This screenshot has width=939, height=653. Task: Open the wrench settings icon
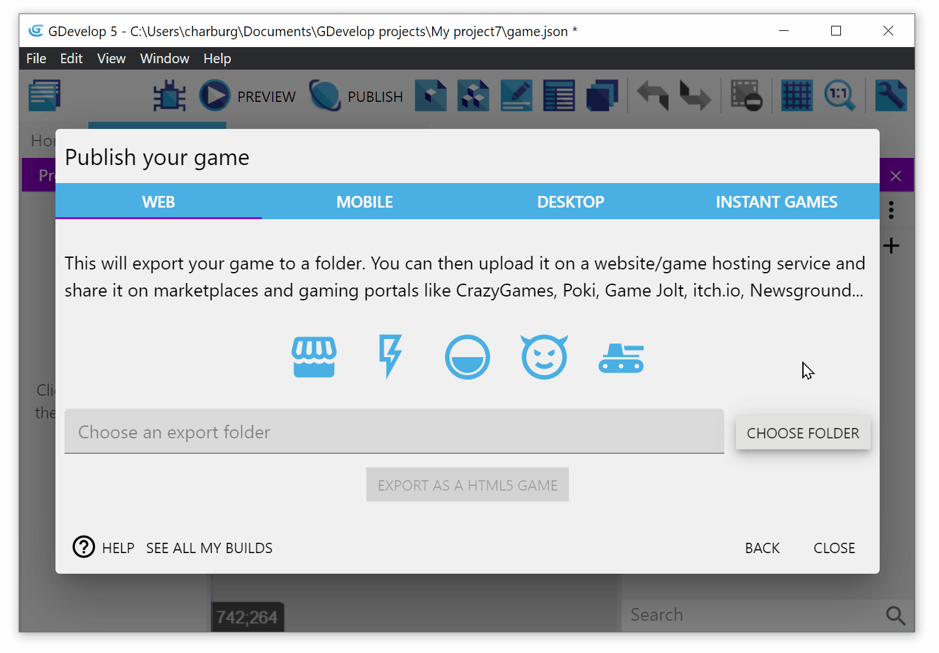tap(891, 96)
